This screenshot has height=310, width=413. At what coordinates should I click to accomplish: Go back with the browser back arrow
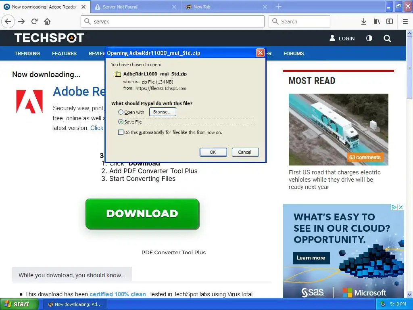point(8,21)
